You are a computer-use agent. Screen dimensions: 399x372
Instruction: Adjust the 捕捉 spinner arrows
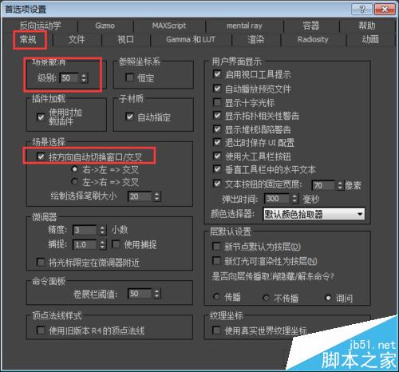[102, 244]
